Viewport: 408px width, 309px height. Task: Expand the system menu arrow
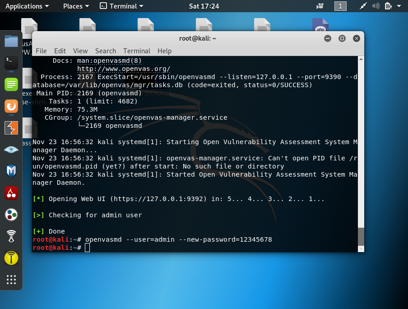point(399,6)
